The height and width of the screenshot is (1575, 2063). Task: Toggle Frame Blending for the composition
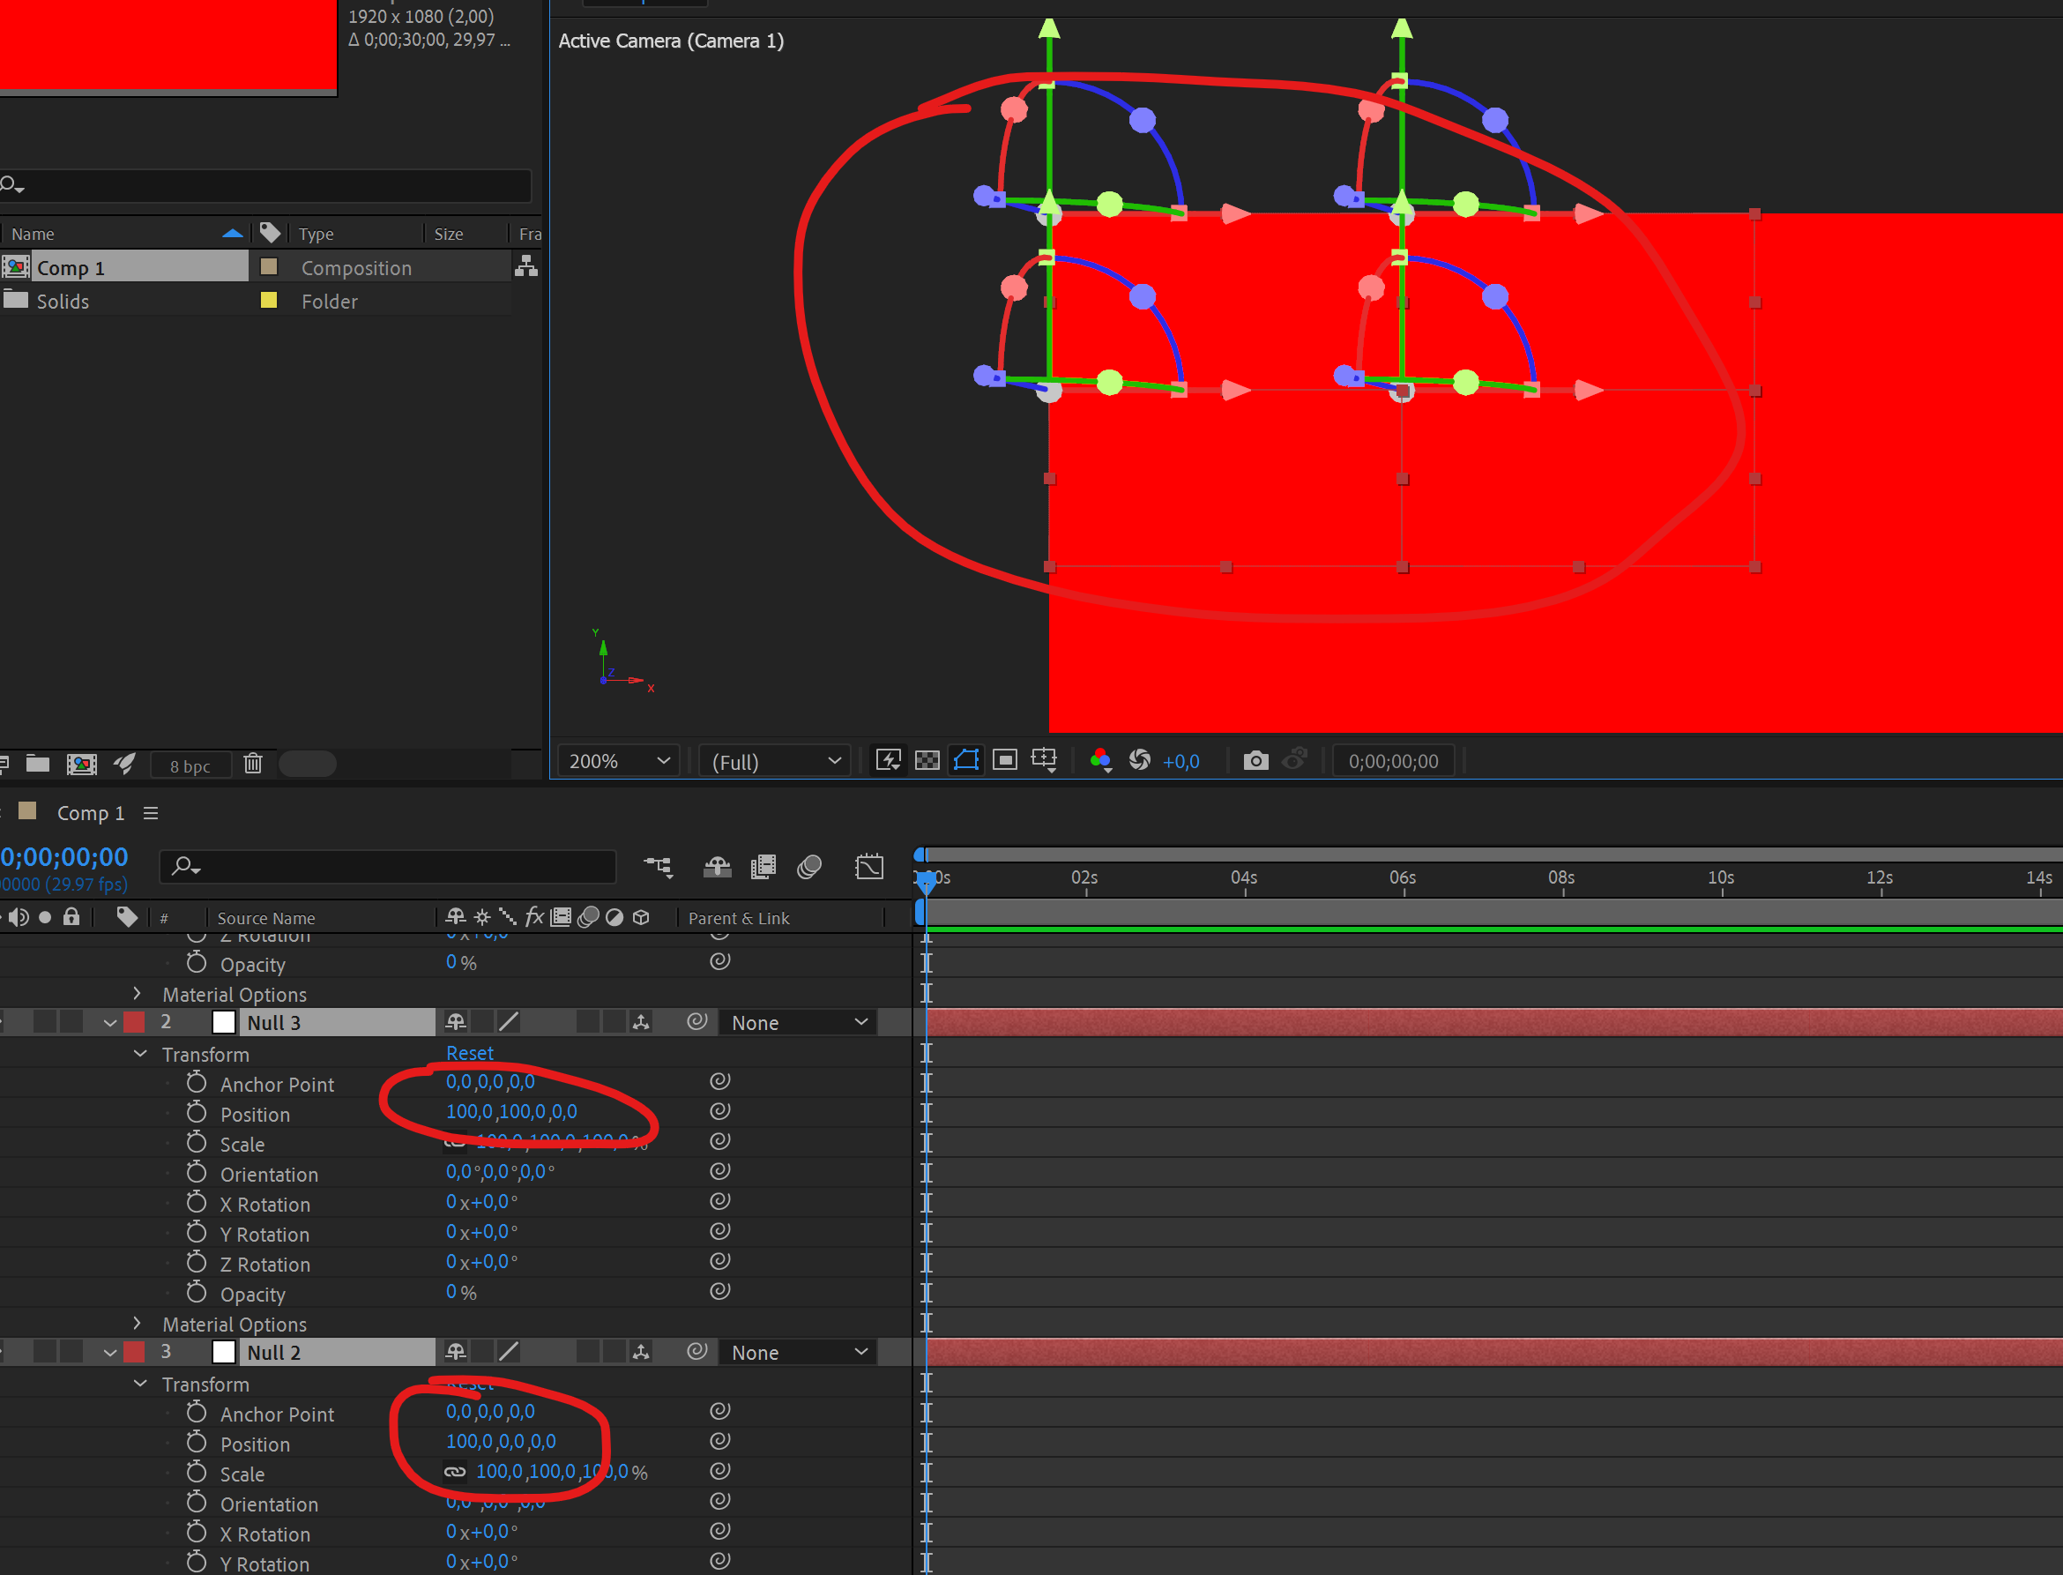pos(763,866)
